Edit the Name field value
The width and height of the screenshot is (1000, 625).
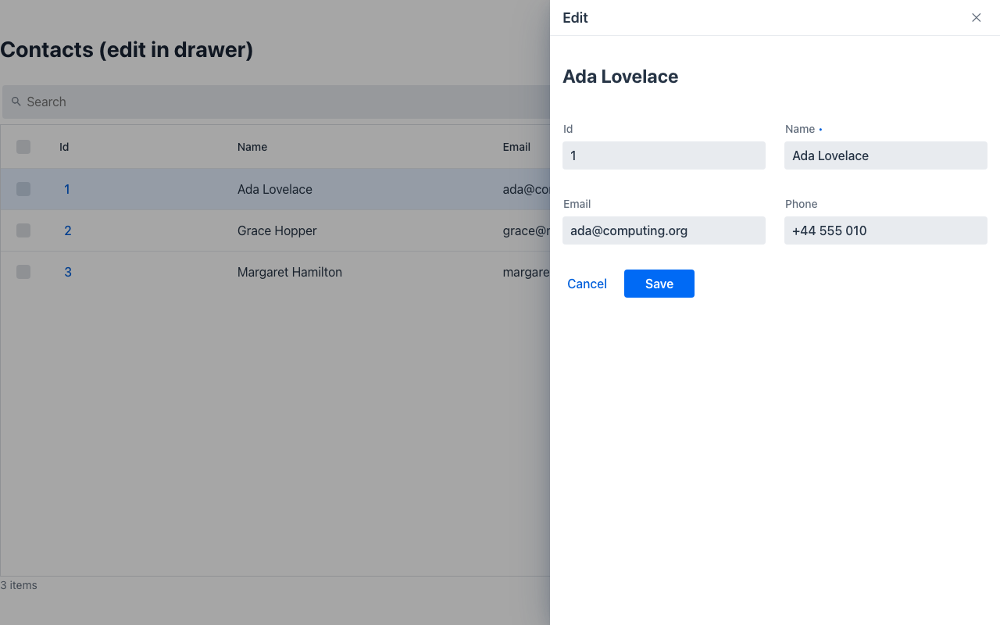pyautogui.click(x=886, y=155)
